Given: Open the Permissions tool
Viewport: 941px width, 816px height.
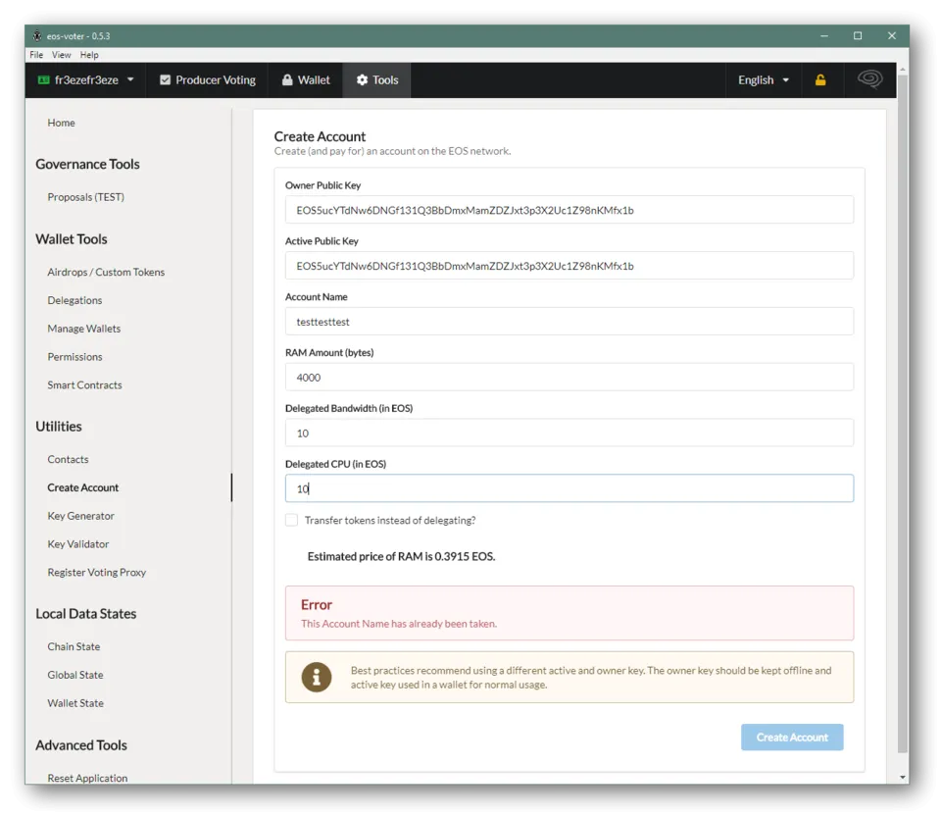Looking at the screenshot, I should [75, 357].
